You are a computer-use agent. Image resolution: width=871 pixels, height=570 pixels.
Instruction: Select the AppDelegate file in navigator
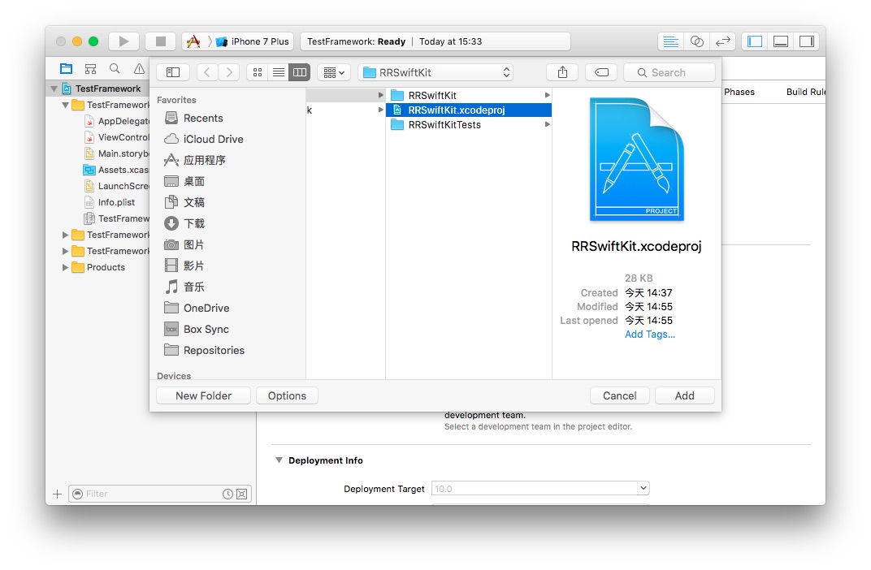click(115, 121)
